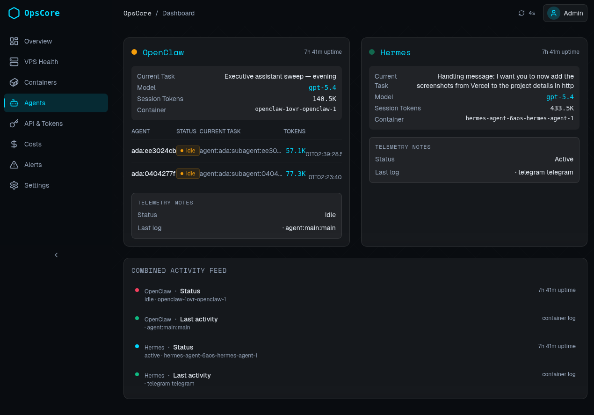This screenshot has height=415, width=594.
Task: Click the OpsCore breadcrumb link
Action: click(x=138, y=13)
